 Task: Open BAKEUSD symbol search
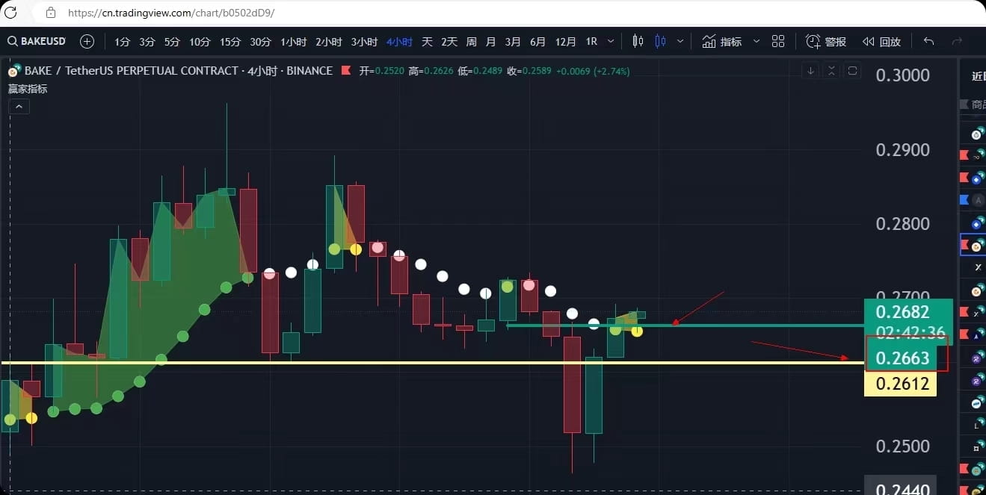tap(37, 41)
